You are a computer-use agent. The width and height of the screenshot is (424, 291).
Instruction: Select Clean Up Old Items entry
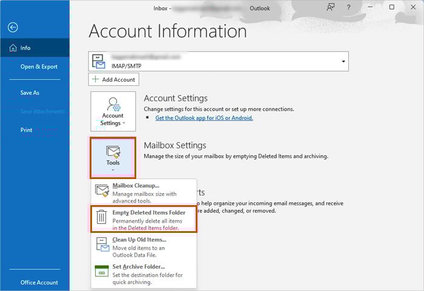(x=144, y=247)
